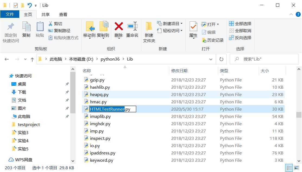Click the 复制 (Copy) ribbon icon

coord(26,30)
